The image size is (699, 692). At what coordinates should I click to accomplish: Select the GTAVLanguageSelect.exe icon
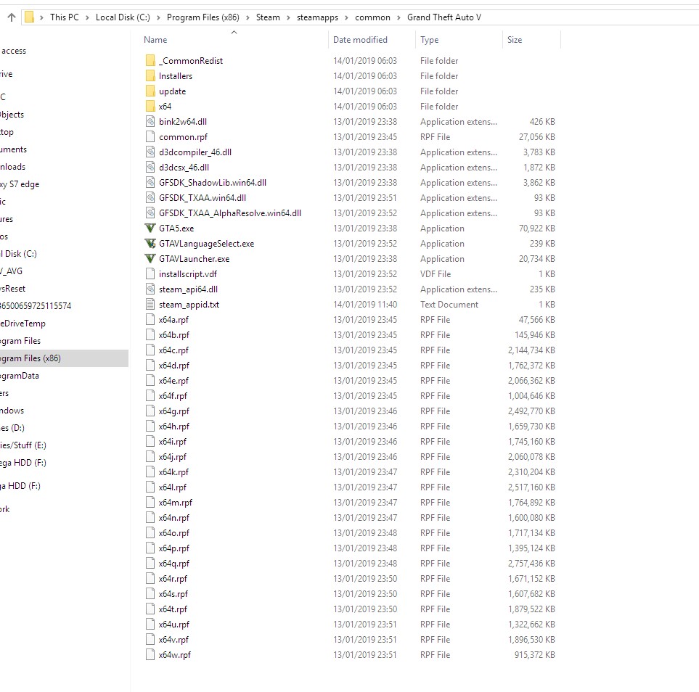[151, 243]
